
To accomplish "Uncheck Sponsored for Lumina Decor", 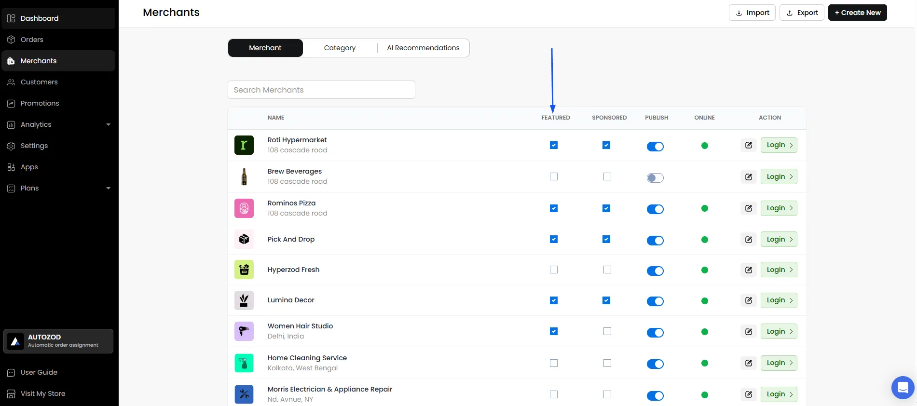I will click(x=606, y=300).
